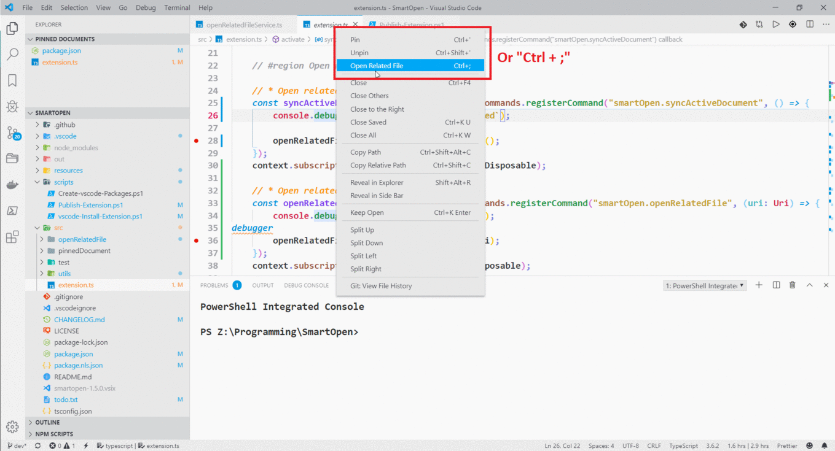
Task: Click the Spaces: 4 indentation in the status bar
Action: (x=601, y=446)
